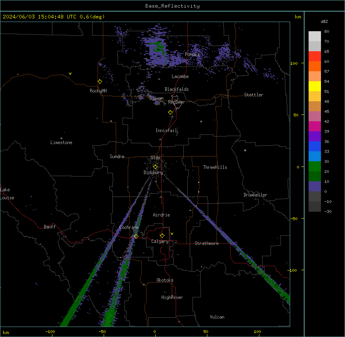
Task: Click the ThreeHills city label
Action: 215,167
